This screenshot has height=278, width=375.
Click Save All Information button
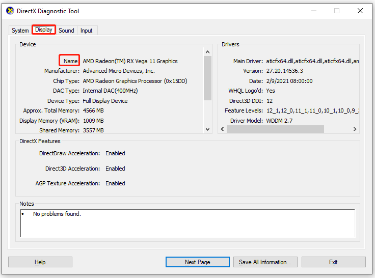(265, 262)
